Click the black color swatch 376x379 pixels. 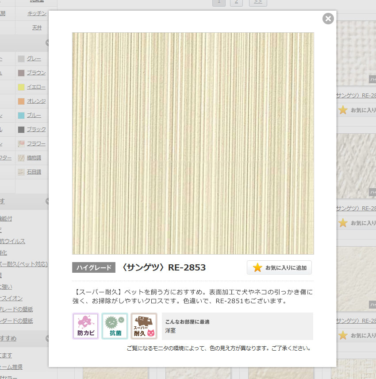tap(21, 130)
